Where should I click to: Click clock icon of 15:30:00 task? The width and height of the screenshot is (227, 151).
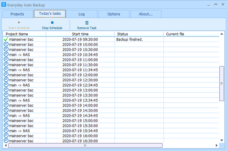pyautogui.click(x=6, y=125)
